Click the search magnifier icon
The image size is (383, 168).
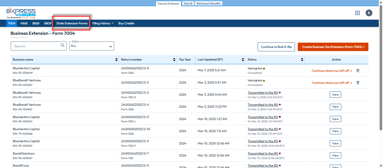point(63,45)
